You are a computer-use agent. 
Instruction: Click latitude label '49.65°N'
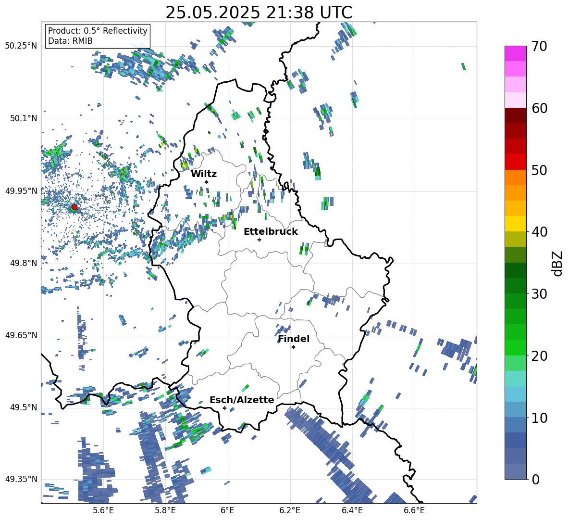[21, 335]
